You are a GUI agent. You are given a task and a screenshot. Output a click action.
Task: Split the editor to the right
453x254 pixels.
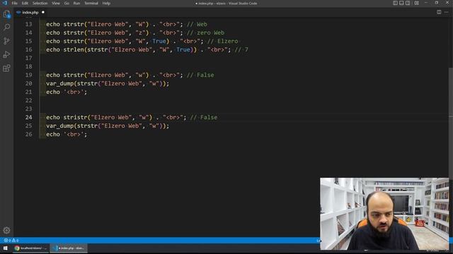[439, 12]
